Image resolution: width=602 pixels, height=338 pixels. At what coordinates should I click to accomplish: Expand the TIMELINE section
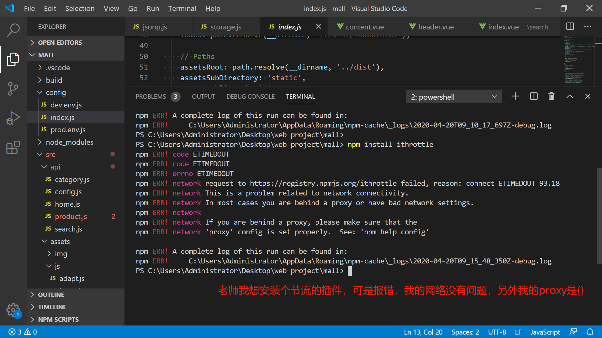[x=76, y=307]
